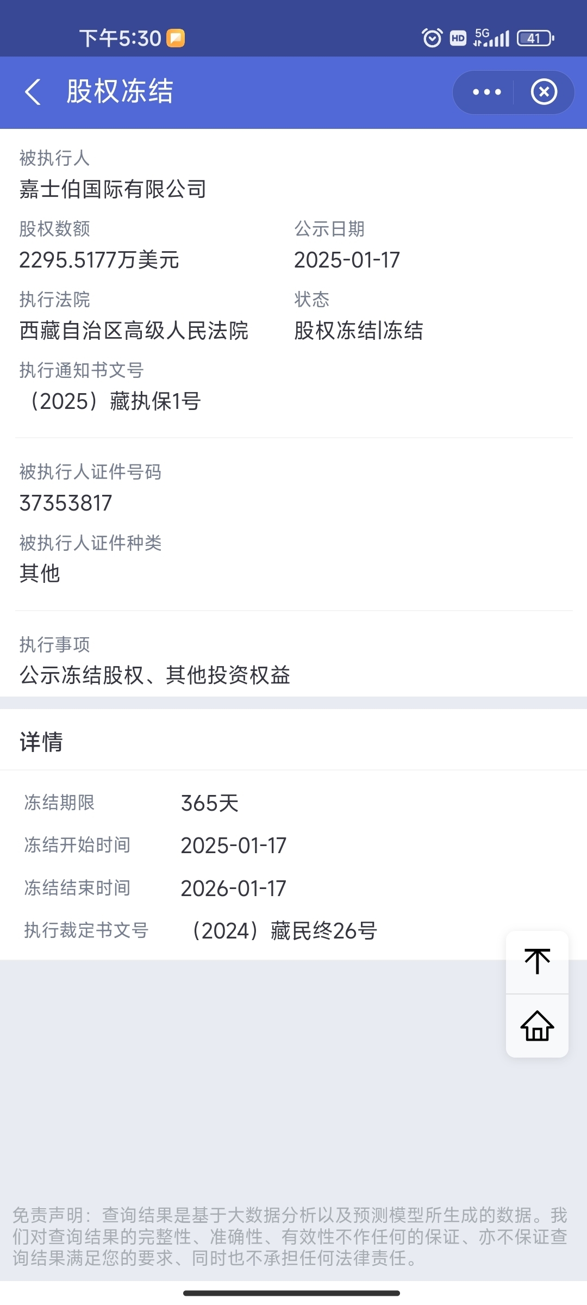Tap the HD indicator in status bar
587x1305 pixels.
[458, 38]
